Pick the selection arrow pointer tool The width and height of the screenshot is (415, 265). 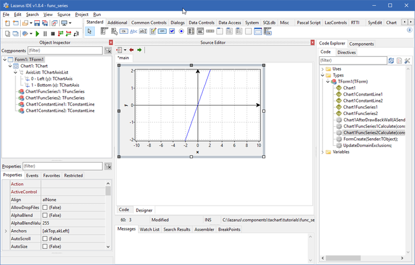point(90,31)
